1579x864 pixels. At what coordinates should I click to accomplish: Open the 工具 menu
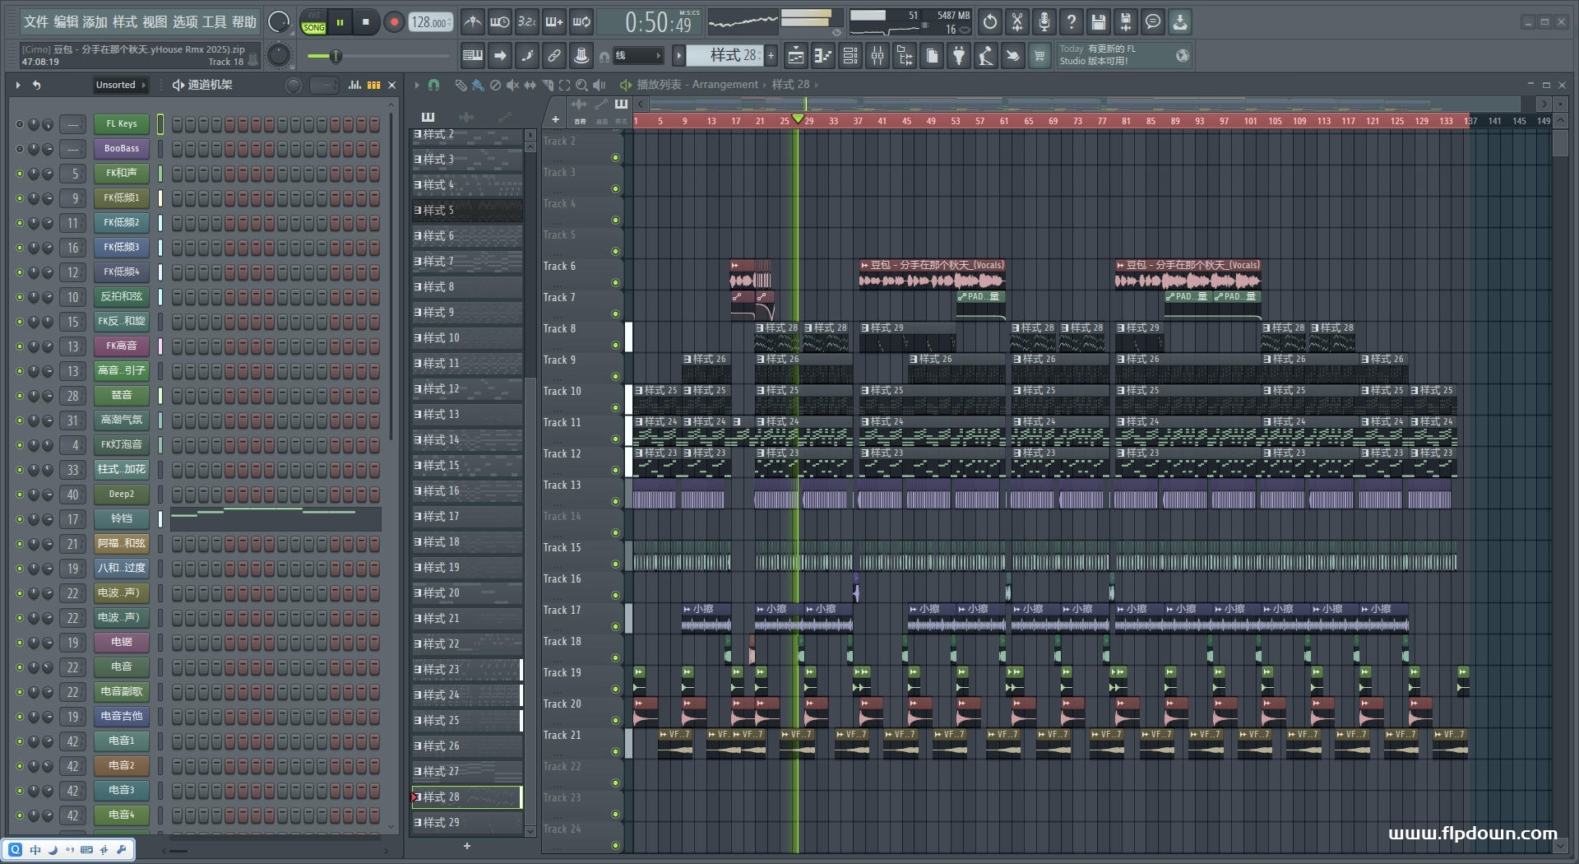tap(214, 22)
